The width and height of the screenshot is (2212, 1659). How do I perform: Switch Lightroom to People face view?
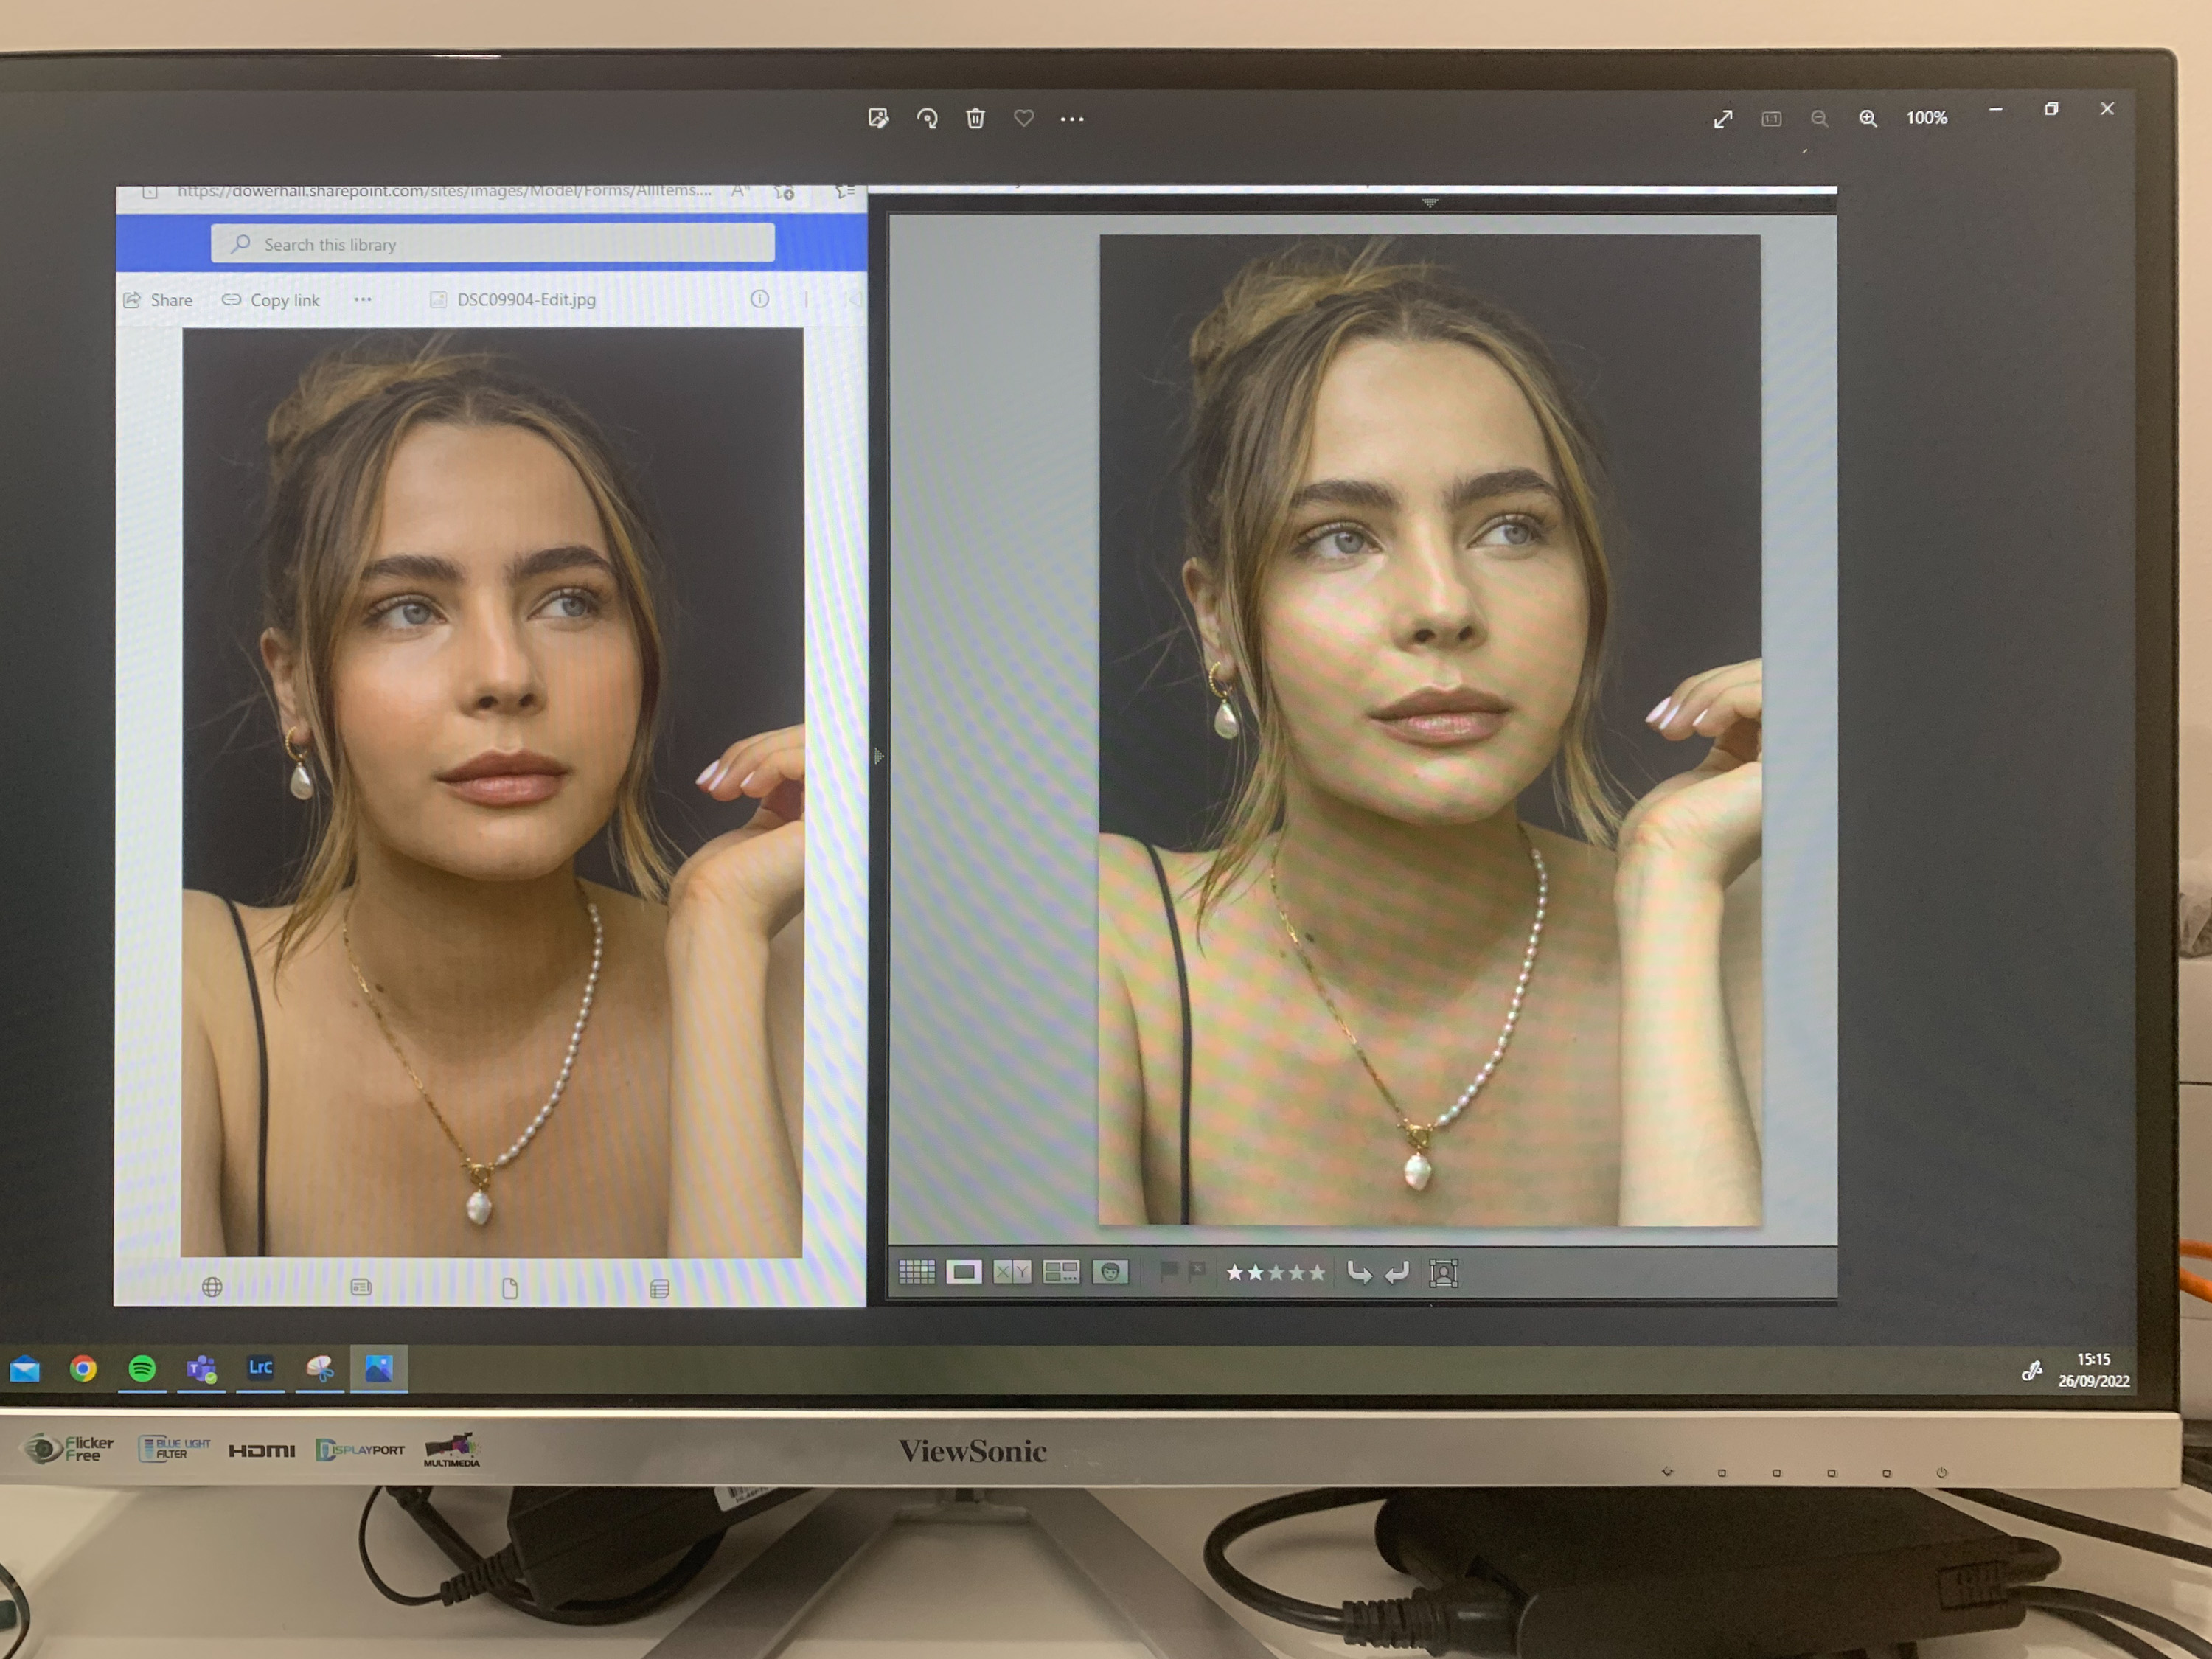pyautogui.click(x=1110, y=1272)
